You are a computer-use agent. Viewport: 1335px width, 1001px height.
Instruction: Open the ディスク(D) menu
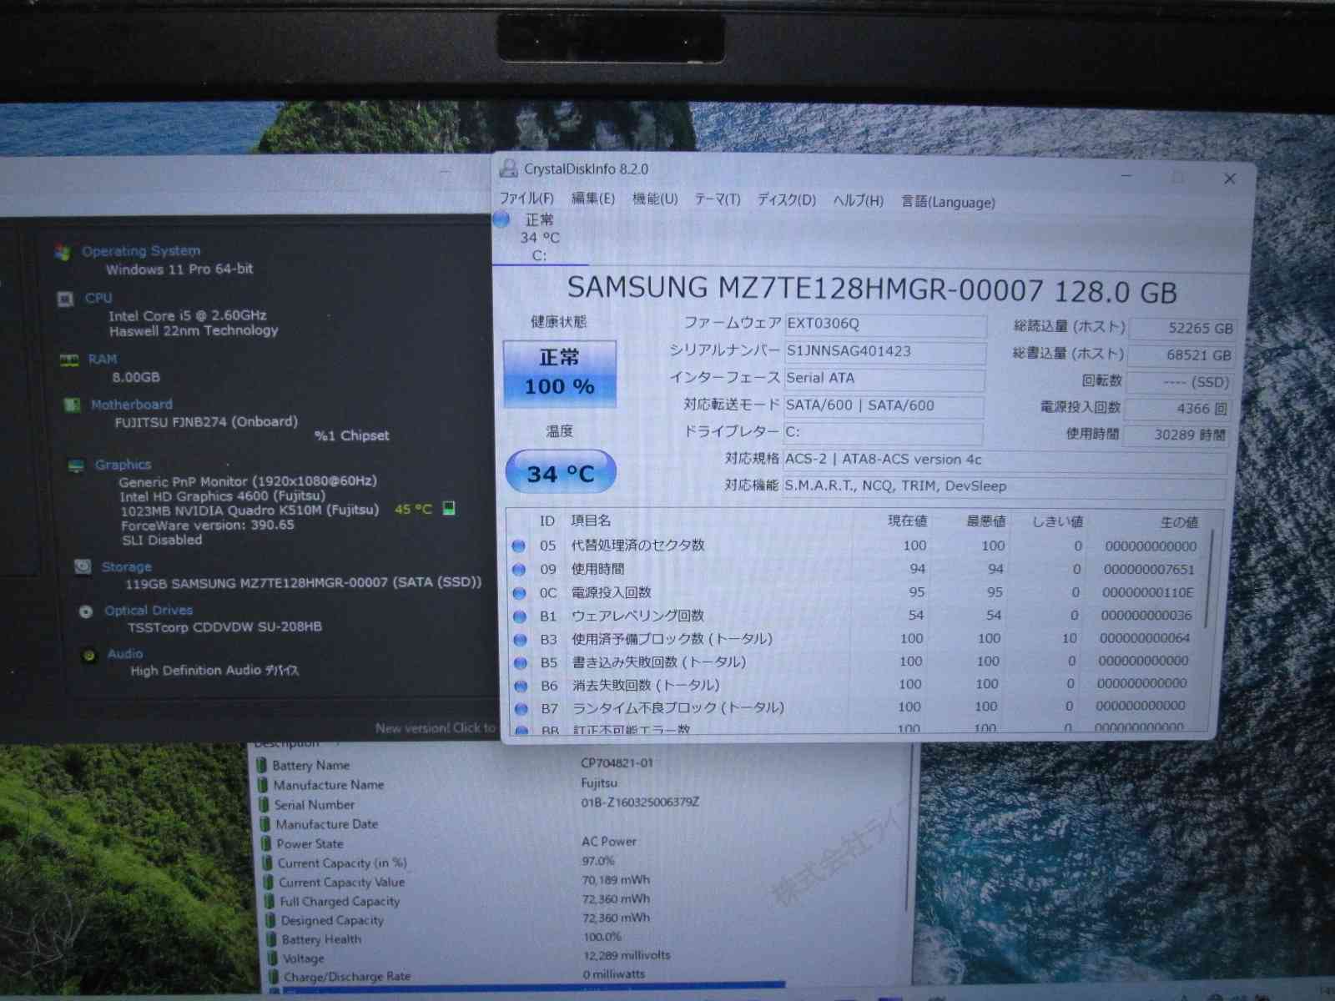[786, 200]
